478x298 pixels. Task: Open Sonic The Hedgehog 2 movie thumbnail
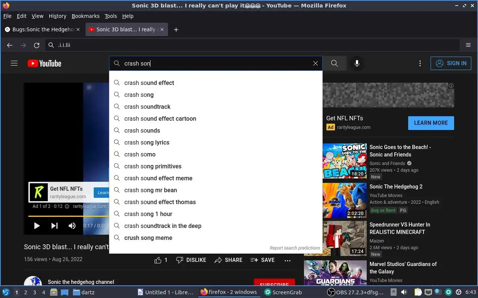tap(345, 200)
